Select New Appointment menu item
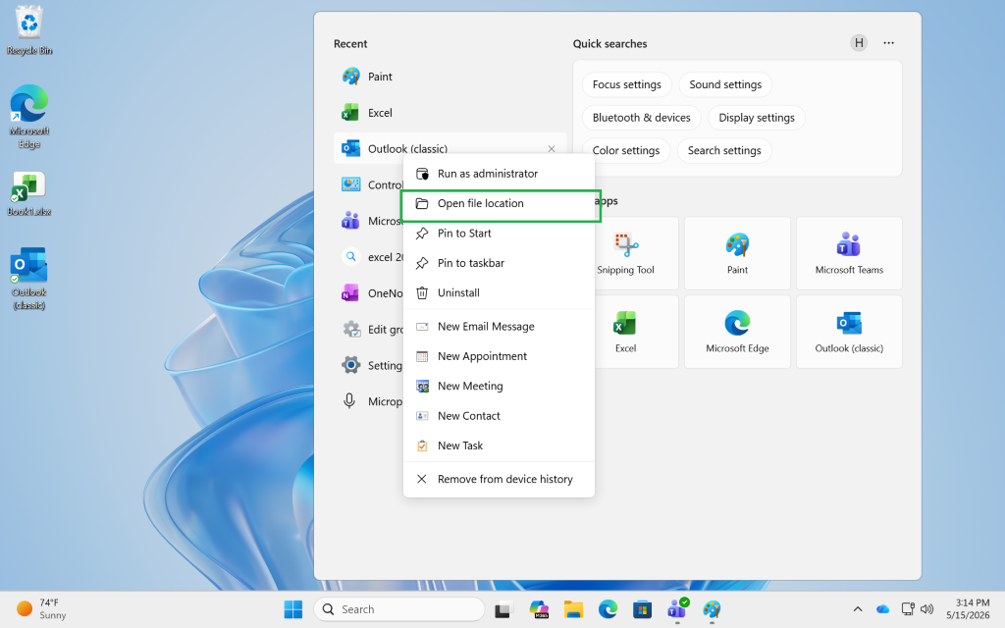 499,356
